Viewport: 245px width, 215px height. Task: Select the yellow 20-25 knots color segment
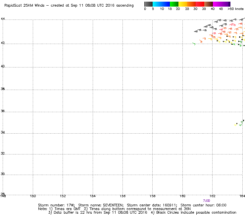(x=183, y=4)
